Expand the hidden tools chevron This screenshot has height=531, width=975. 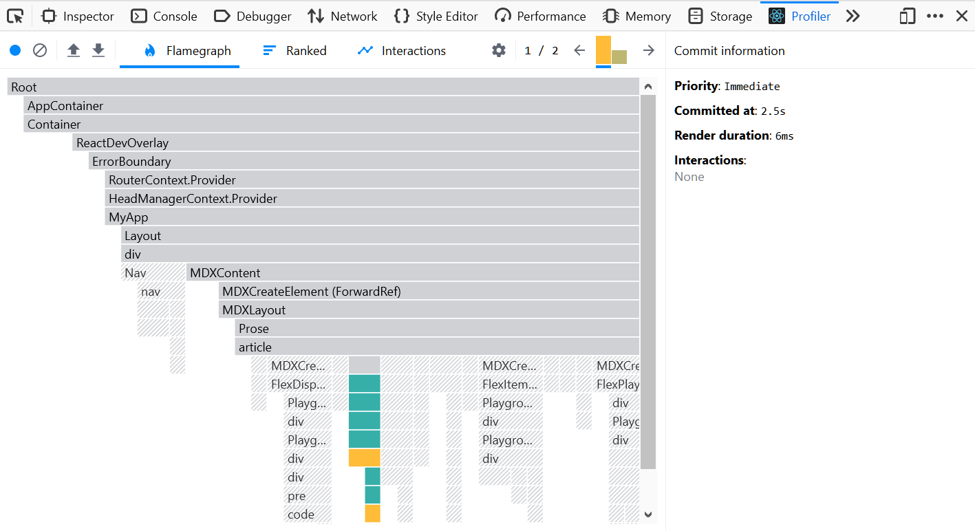coord(853,15)
